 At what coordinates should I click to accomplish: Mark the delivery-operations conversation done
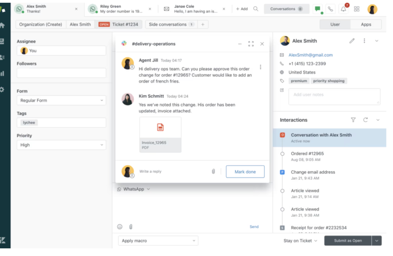tap(245, 171)
